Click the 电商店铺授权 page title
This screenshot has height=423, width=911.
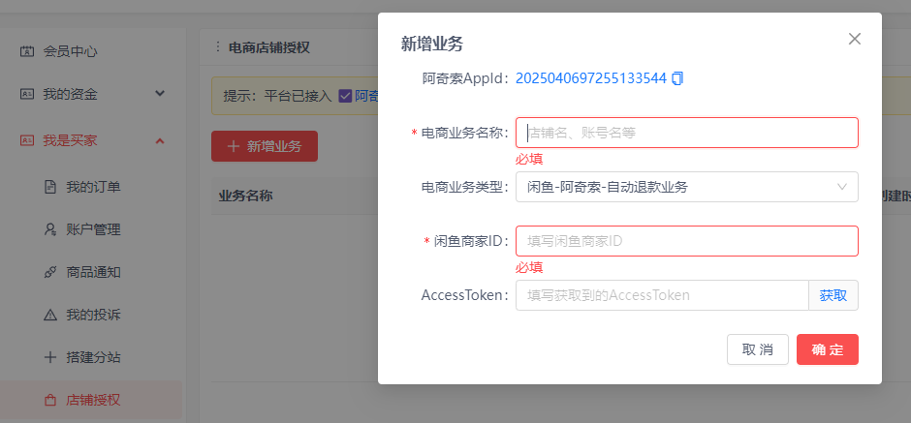point(269,47)
